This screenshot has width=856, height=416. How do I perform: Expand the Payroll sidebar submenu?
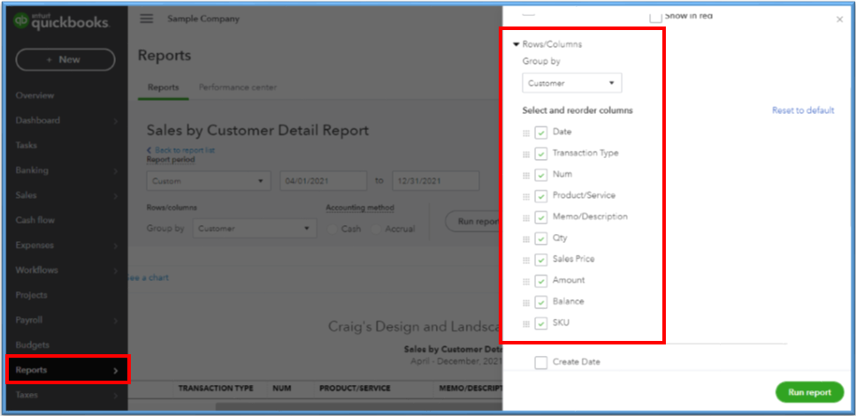[x=115, y=321]
